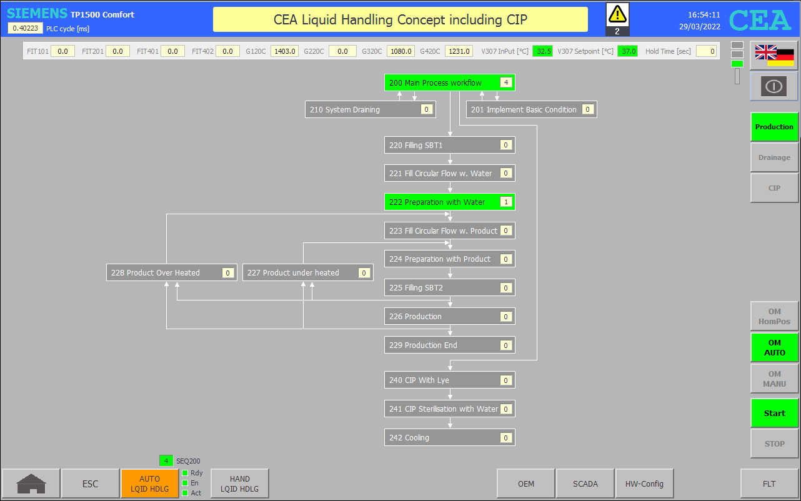The image size is (801, 501).
Task: Click the CEA logo in header
Action: 760,20
